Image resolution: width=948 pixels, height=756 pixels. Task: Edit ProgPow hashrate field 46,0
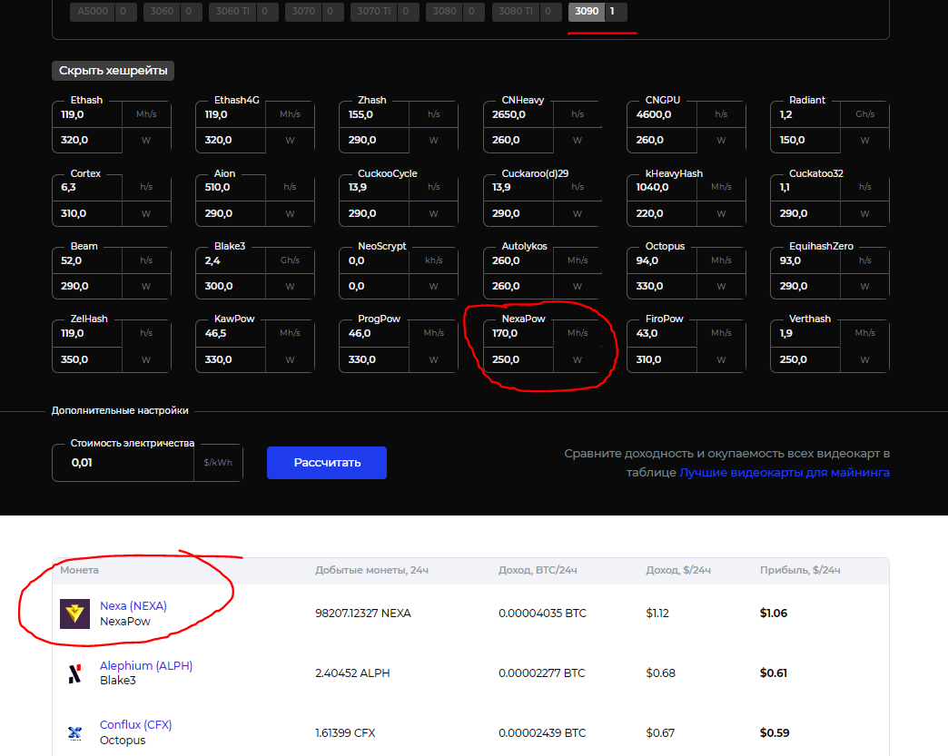click(x=374, y=333)
